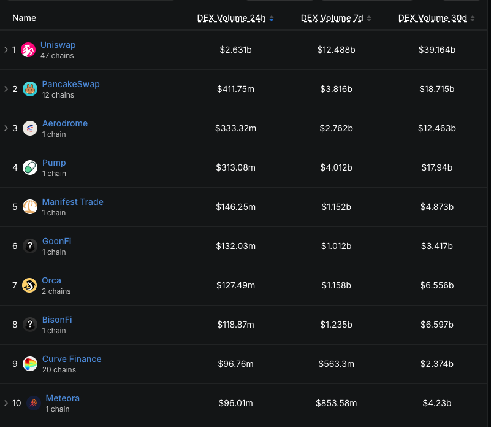Click PancakeSwap's 30d volume $18.715b

coord(437,89)
